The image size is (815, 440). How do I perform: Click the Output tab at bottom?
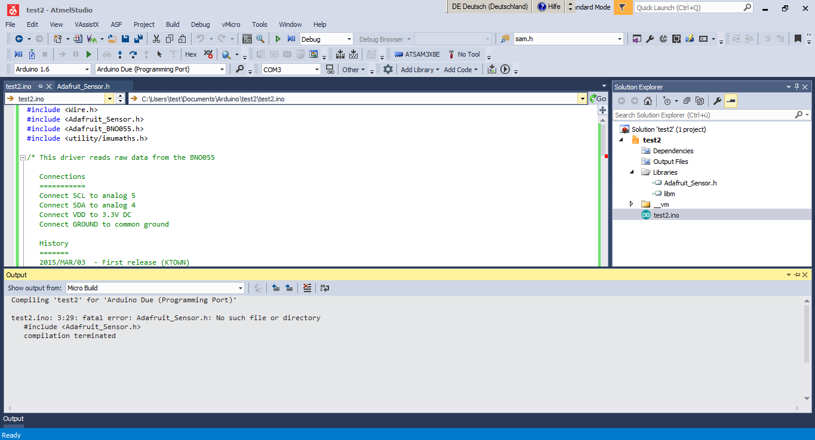pyautogui.click(x=14, y=419)
